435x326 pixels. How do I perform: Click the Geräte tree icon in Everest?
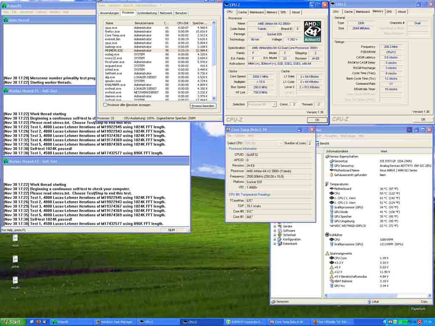(x=280, y=226)
